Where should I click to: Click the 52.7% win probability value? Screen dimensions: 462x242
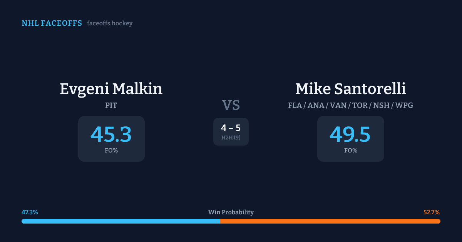[x=432, y=212]
